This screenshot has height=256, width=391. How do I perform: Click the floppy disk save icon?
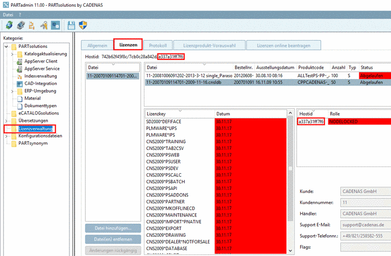coord(71,25)
